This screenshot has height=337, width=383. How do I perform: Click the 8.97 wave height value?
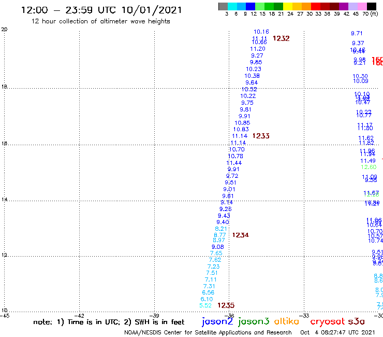218,240
